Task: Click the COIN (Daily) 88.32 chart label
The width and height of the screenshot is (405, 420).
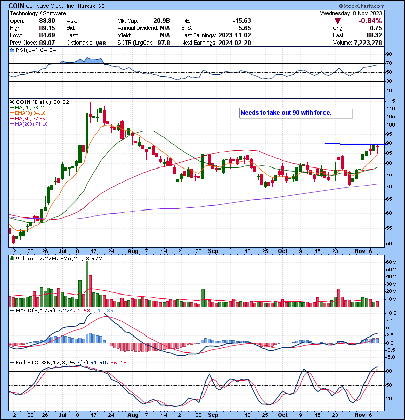Action: (43, 102)
